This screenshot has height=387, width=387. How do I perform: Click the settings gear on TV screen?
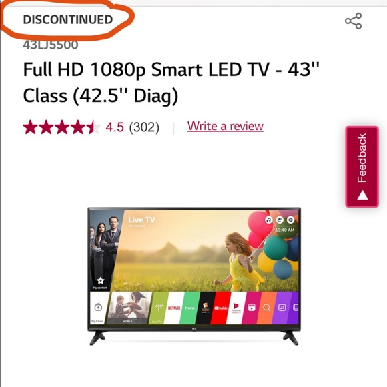point(290,220)
